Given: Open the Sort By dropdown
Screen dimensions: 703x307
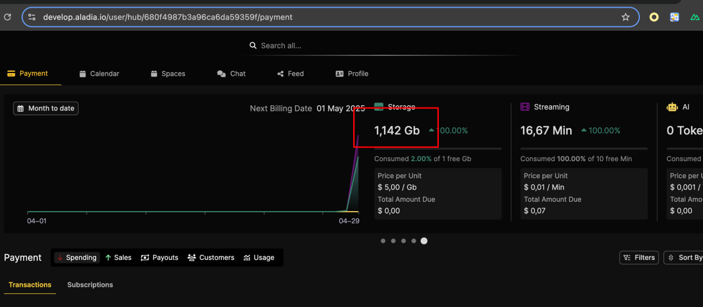Looking at the screenshot, I should pos(684,258).
